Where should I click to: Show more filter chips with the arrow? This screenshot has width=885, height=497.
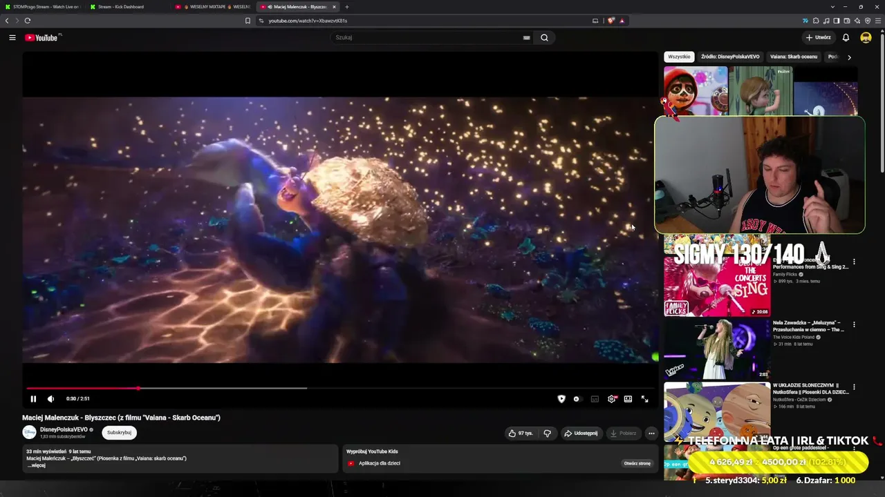click(x=849, y=57)
